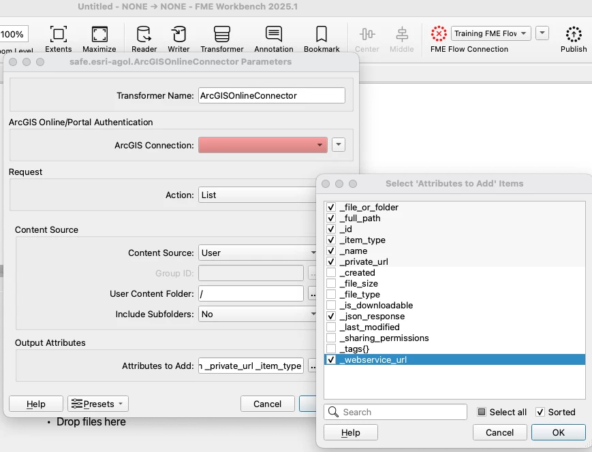Check the _is_downloadable attribute

tap(331, 305)
